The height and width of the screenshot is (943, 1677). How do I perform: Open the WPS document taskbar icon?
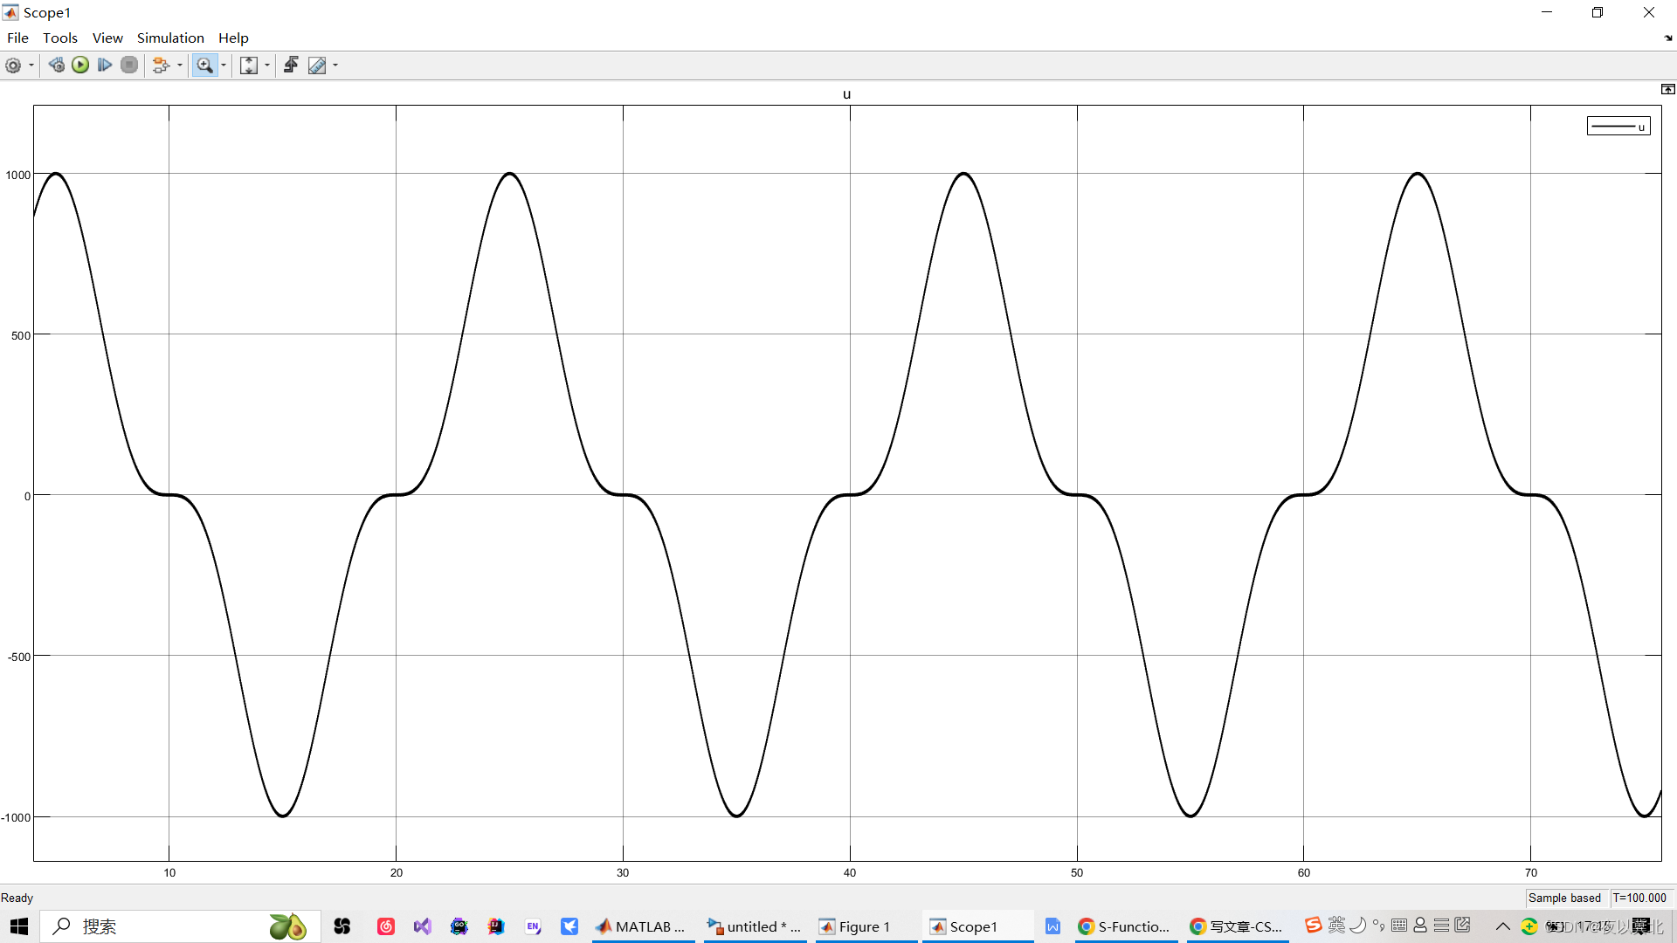click(1052, 926)
